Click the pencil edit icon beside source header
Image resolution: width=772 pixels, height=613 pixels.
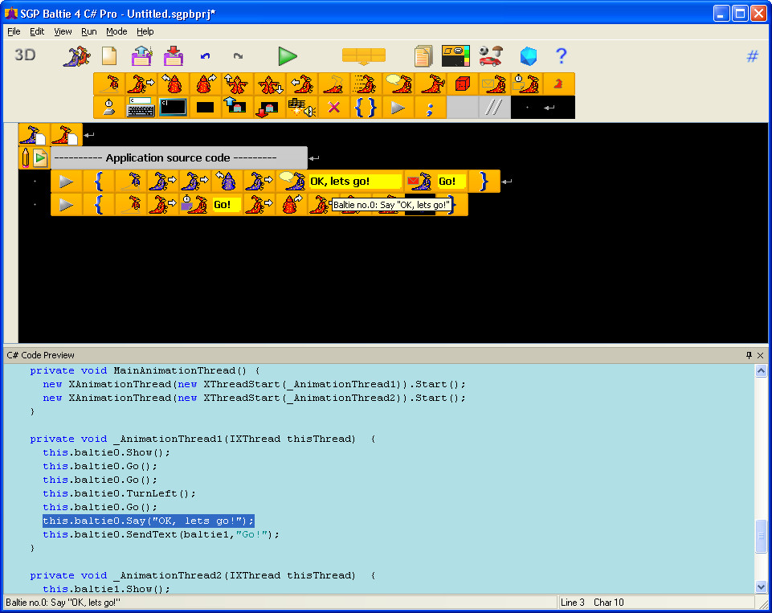click(26, 158)
